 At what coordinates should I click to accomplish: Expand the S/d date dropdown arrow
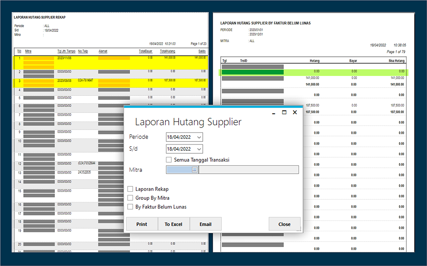(199, 149)
